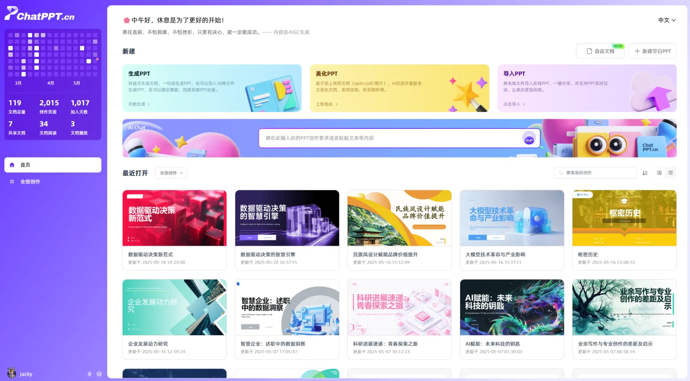This screenshot has width=690, height=381.
Task: Click the home icon in the sidebar
Action: coord(12,165)
